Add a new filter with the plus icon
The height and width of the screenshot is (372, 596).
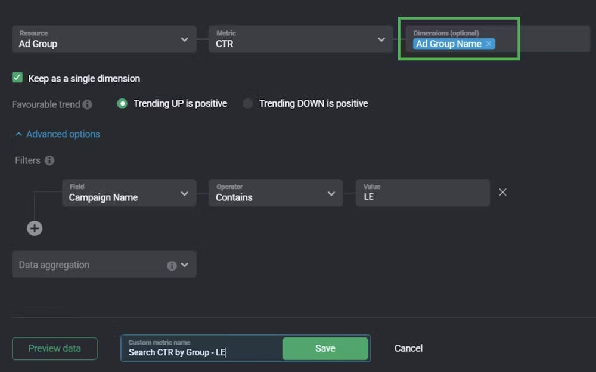pos(35,228)
